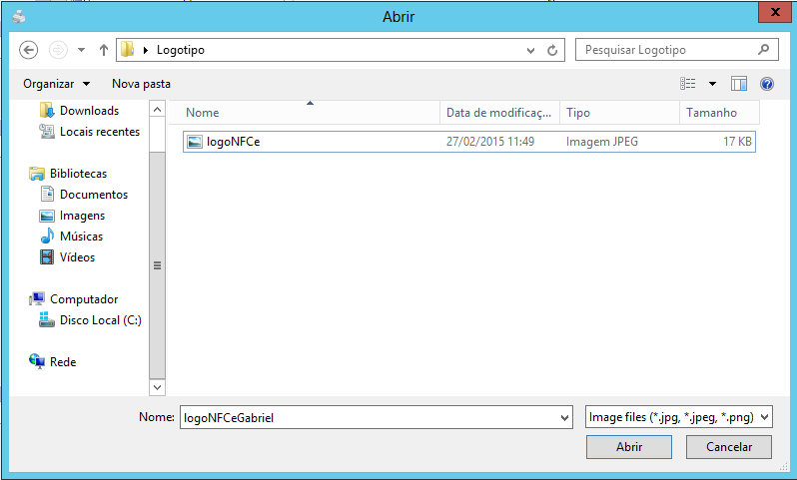Click the Cancelar button
The width and height of the screenshot is (797, 480).
point(729,447)
